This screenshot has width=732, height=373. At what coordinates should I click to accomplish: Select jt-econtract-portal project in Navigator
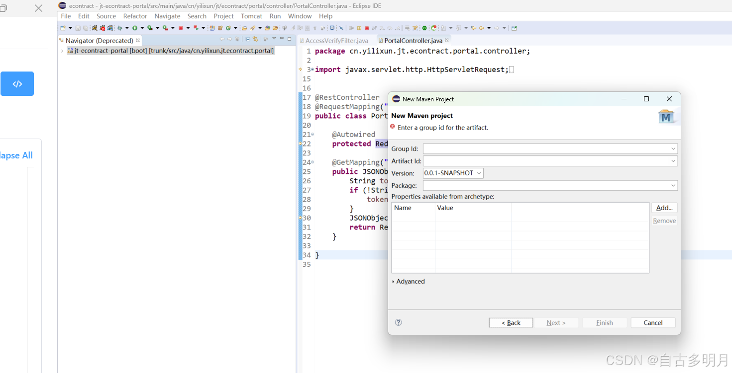pos(170,51)
